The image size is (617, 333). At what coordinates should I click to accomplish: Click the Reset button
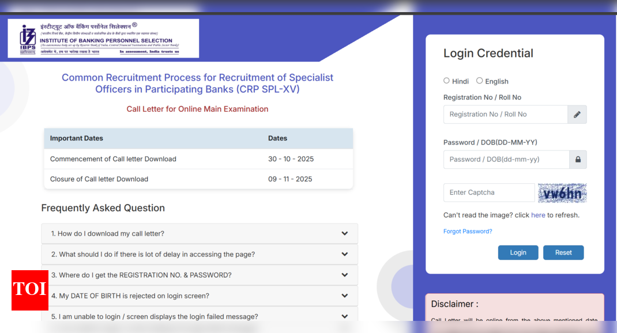[563, 252]
